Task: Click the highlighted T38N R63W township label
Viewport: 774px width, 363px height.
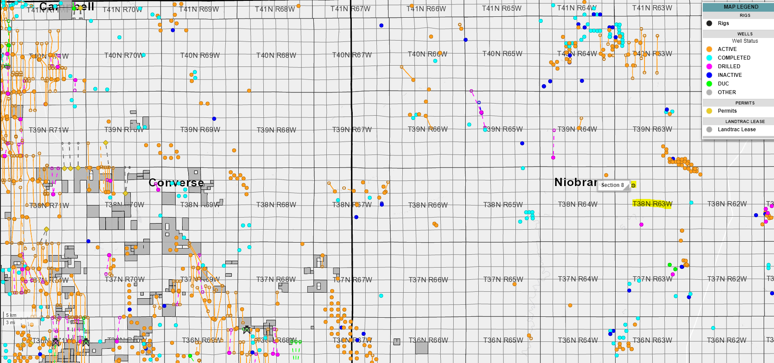Action: point(652,204)
